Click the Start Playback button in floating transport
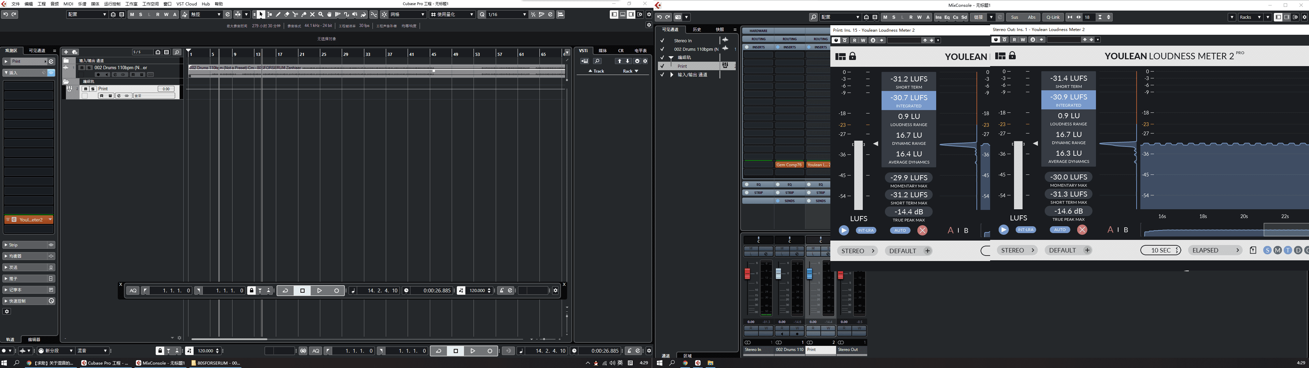This screenshot has width=1309, height=368. point(320,290)
